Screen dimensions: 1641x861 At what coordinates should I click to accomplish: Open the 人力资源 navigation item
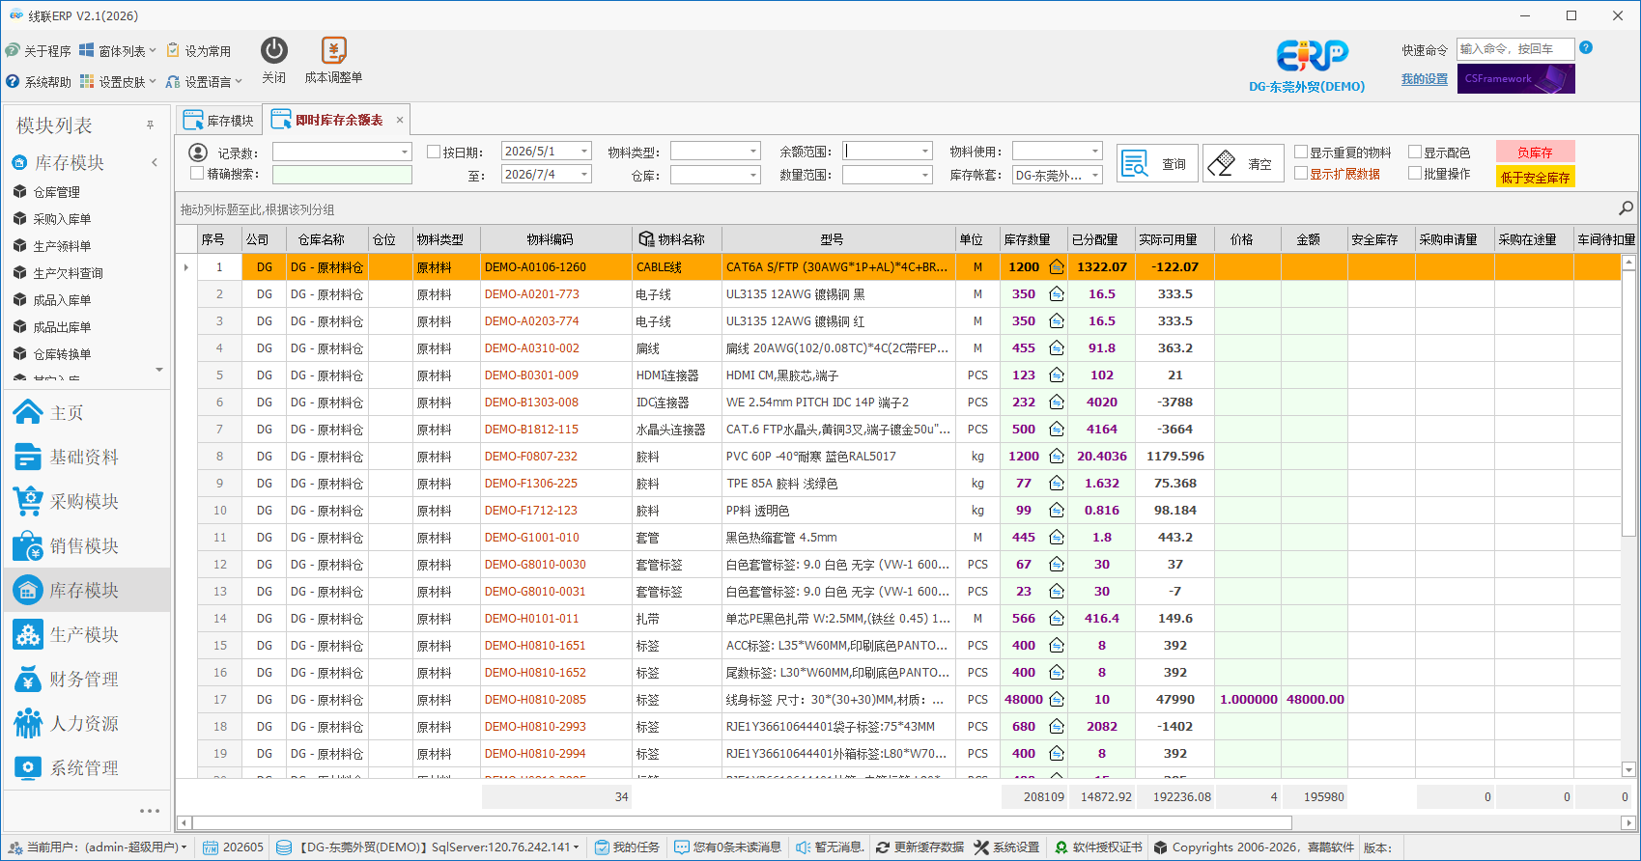click(x=87, y=724)
